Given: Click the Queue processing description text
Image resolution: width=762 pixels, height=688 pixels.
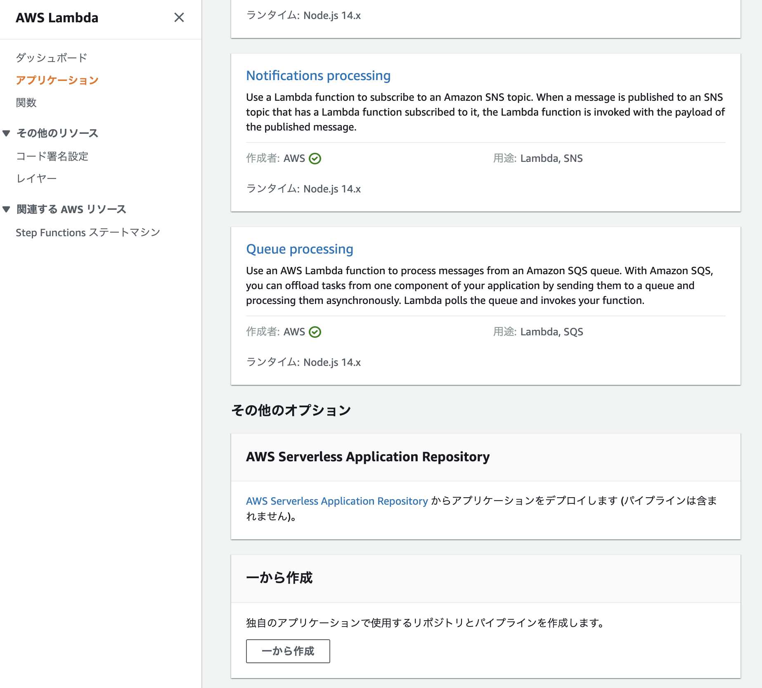Looking at the screenshot, I should 479,285.
